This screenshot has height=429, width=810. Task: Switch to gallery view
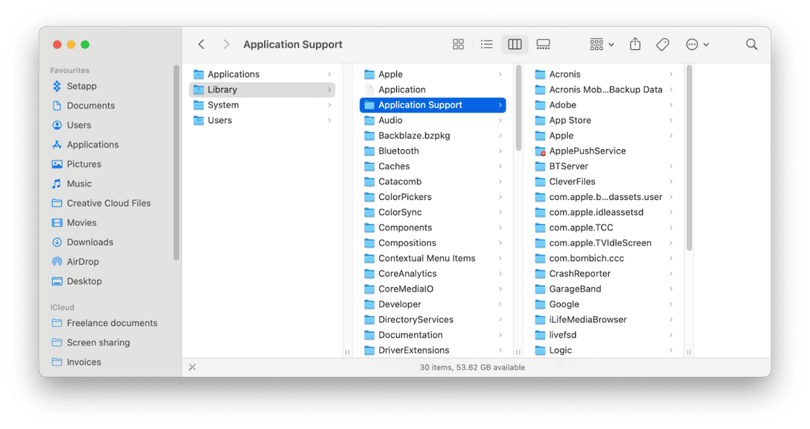(544, 45)
